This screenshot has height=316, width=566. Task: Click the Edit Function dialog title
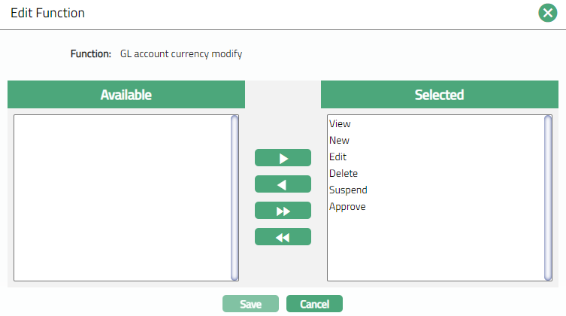(47, 13)
